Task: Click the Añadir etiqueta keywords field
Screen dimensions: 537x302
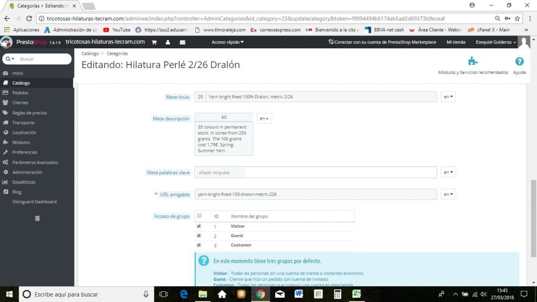Action: coord(315,173)
